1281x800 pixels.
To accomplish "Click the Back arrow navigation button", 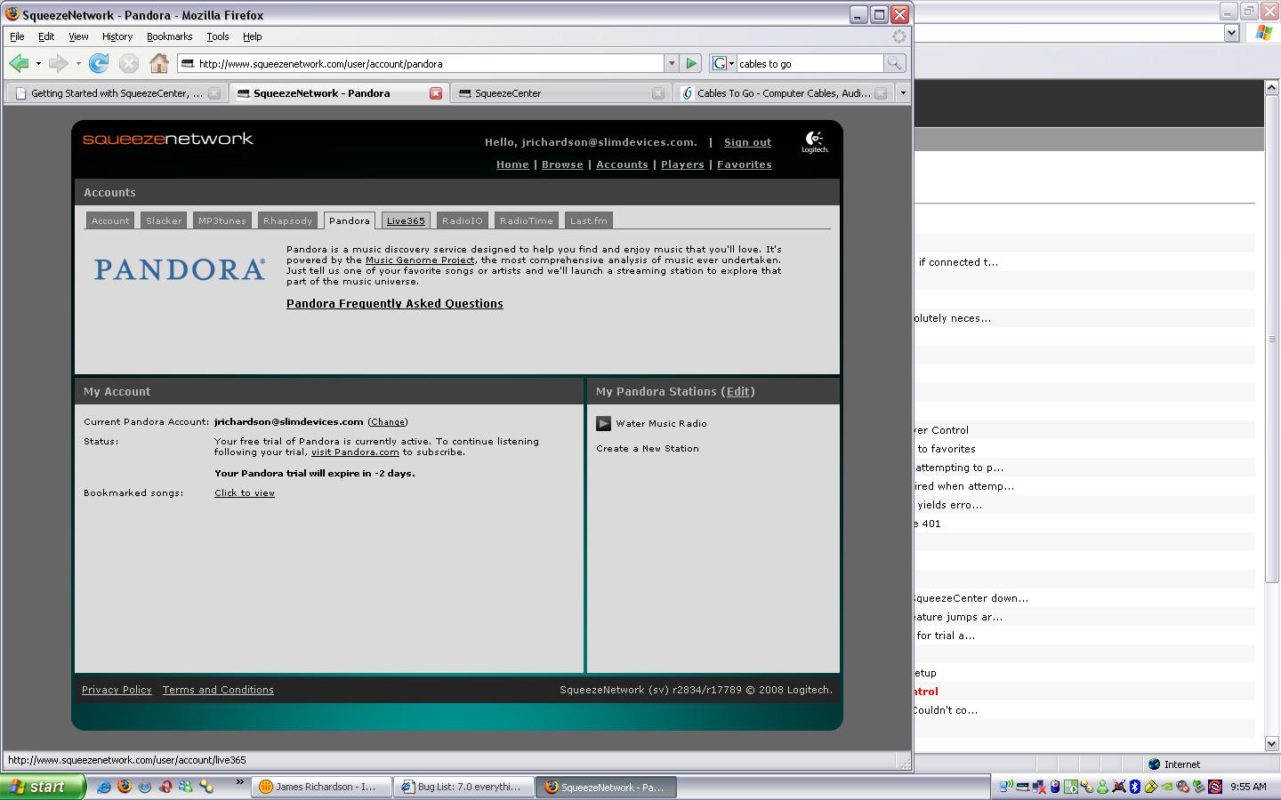I will tap(19, 63).
